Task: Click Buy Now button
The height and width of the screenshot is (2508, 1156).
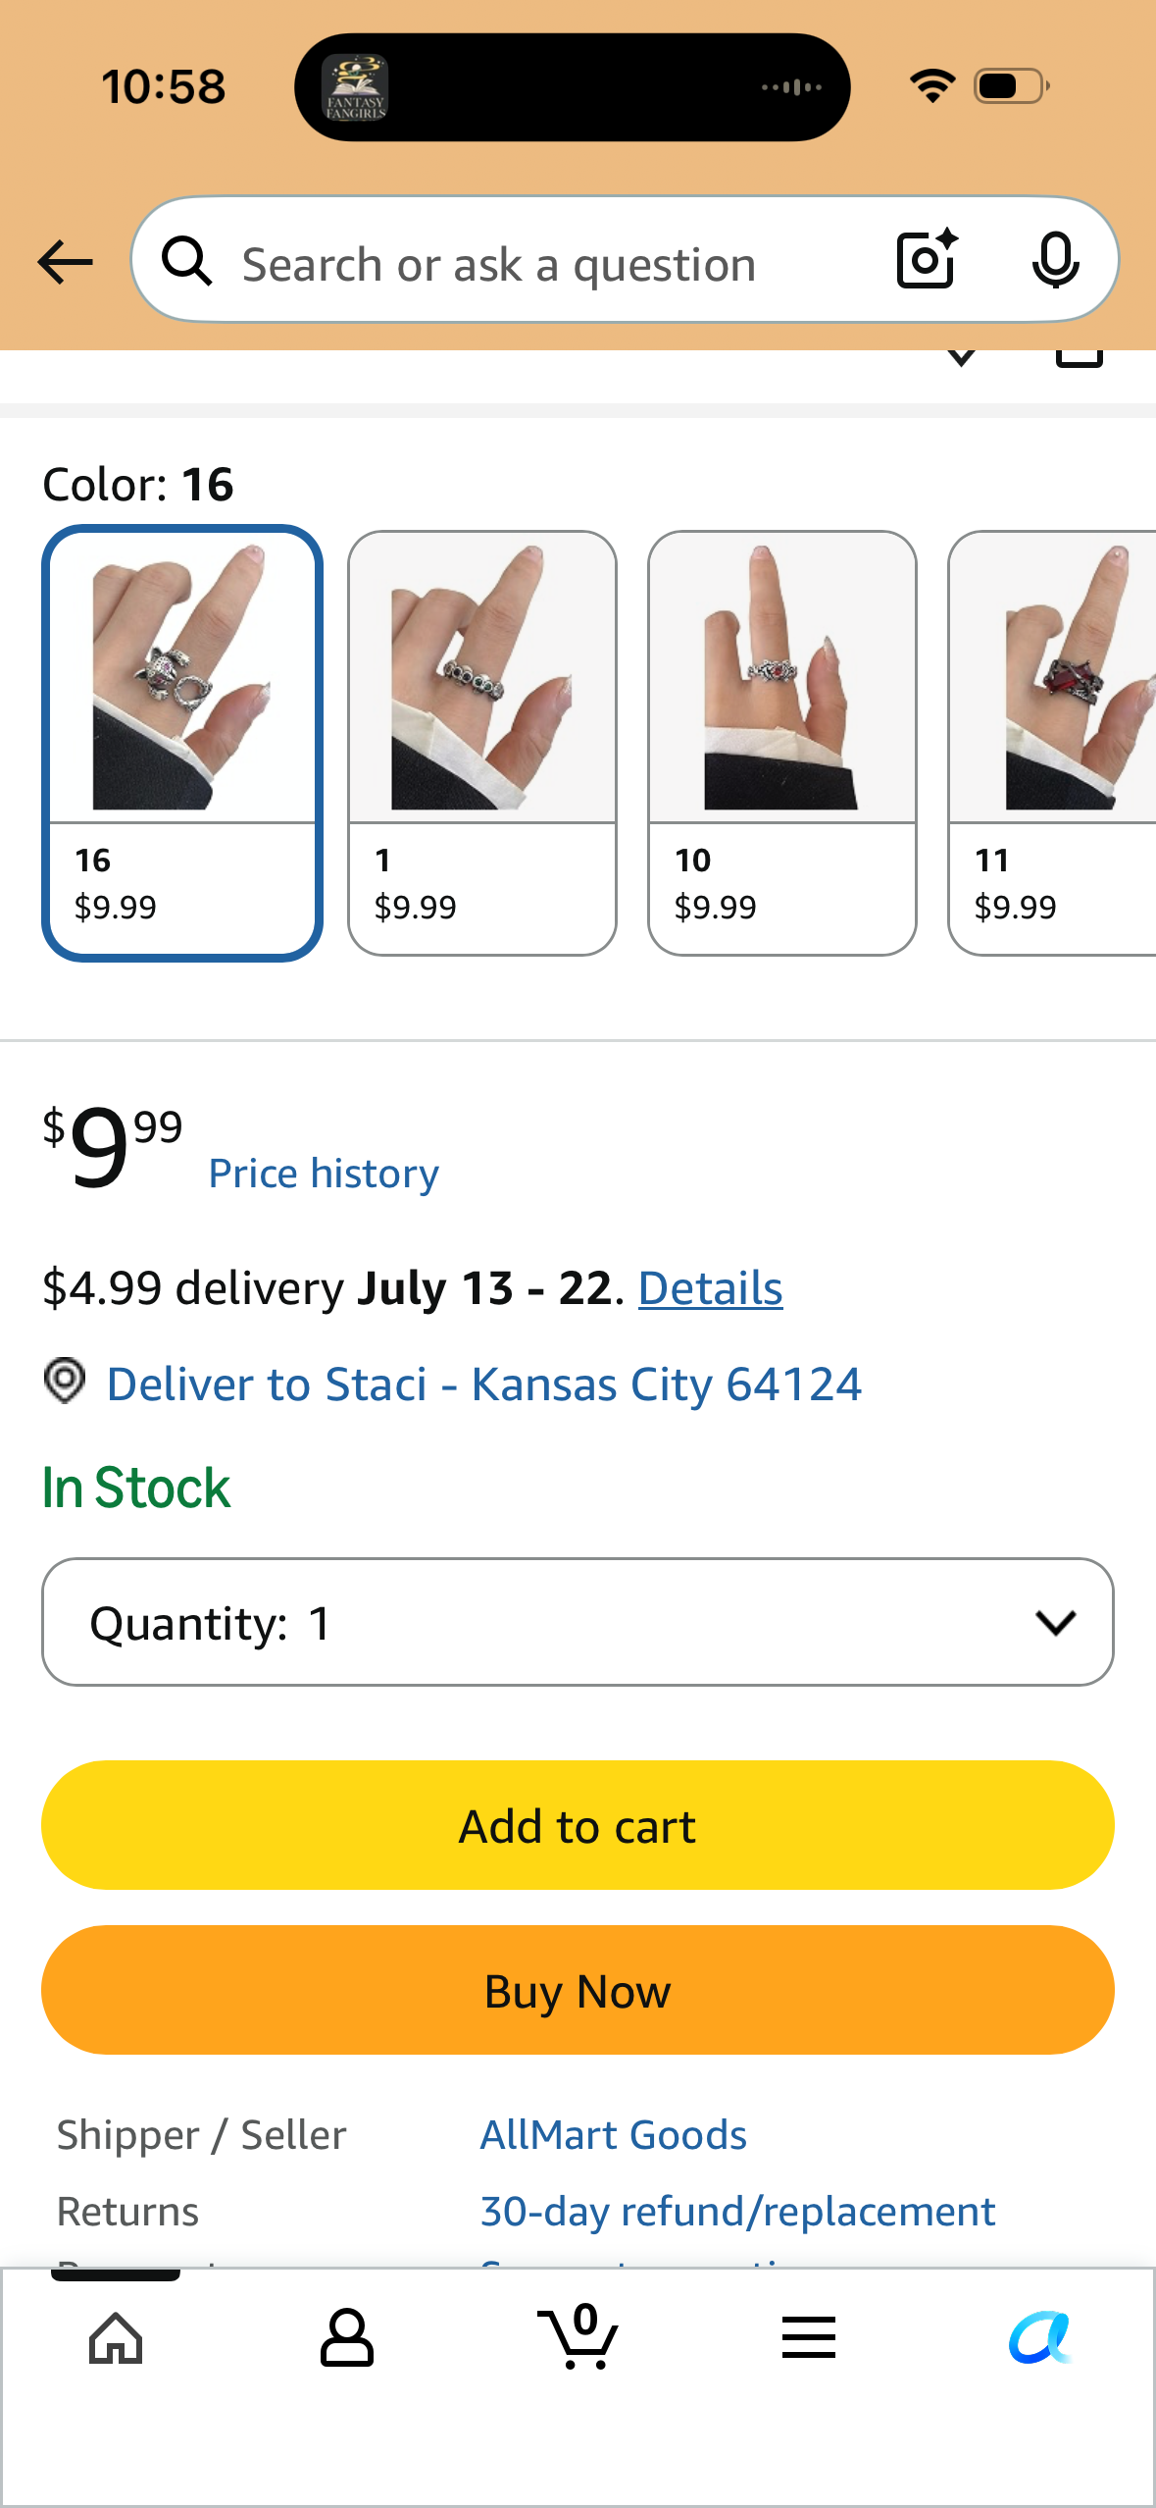Action: (x=578, y=1990)
